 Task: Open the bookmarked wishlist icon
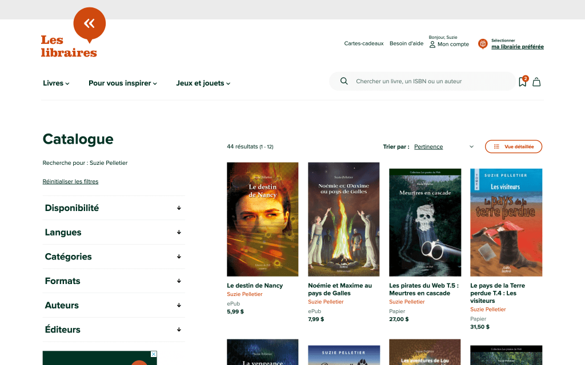click(522, 82)
